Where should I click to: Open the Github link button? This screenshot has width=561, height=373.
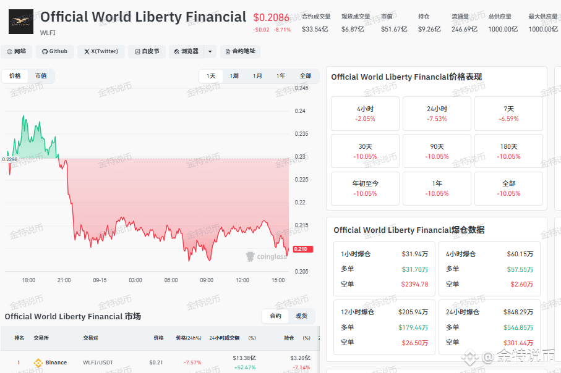[55, 51]
